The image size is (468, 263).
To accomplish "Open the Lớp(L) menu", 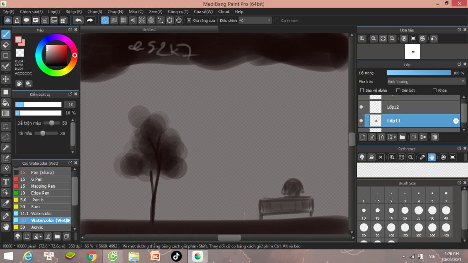I will pyautogui.click(x=54, y=11).
